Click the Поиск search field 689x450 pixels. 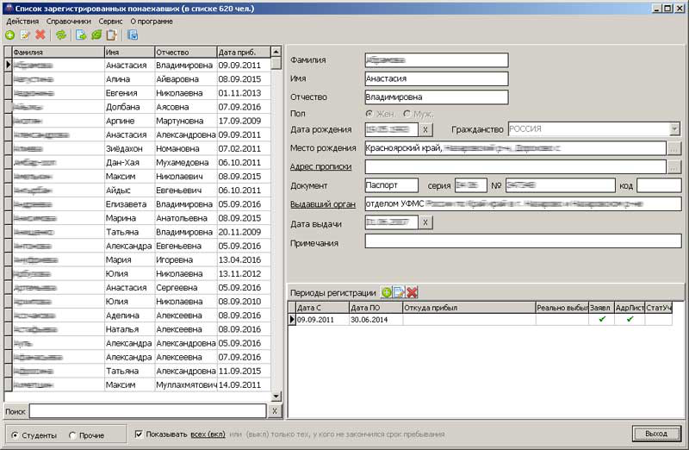coord(147,411)
